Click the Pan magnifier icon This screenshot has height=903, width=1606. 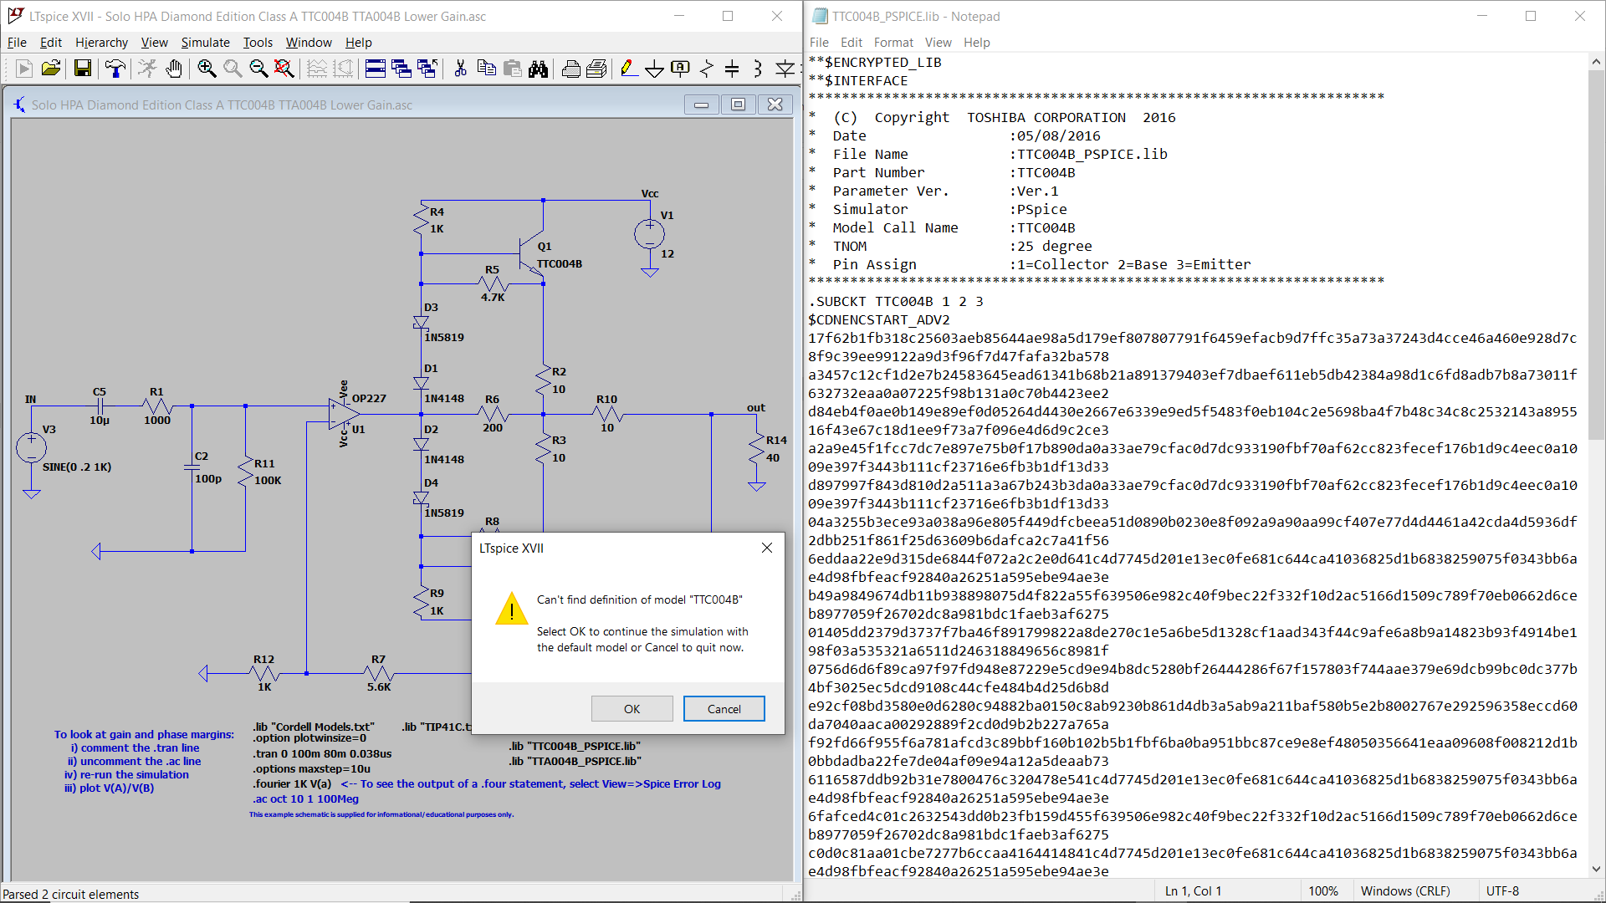(x=233, y=69)
